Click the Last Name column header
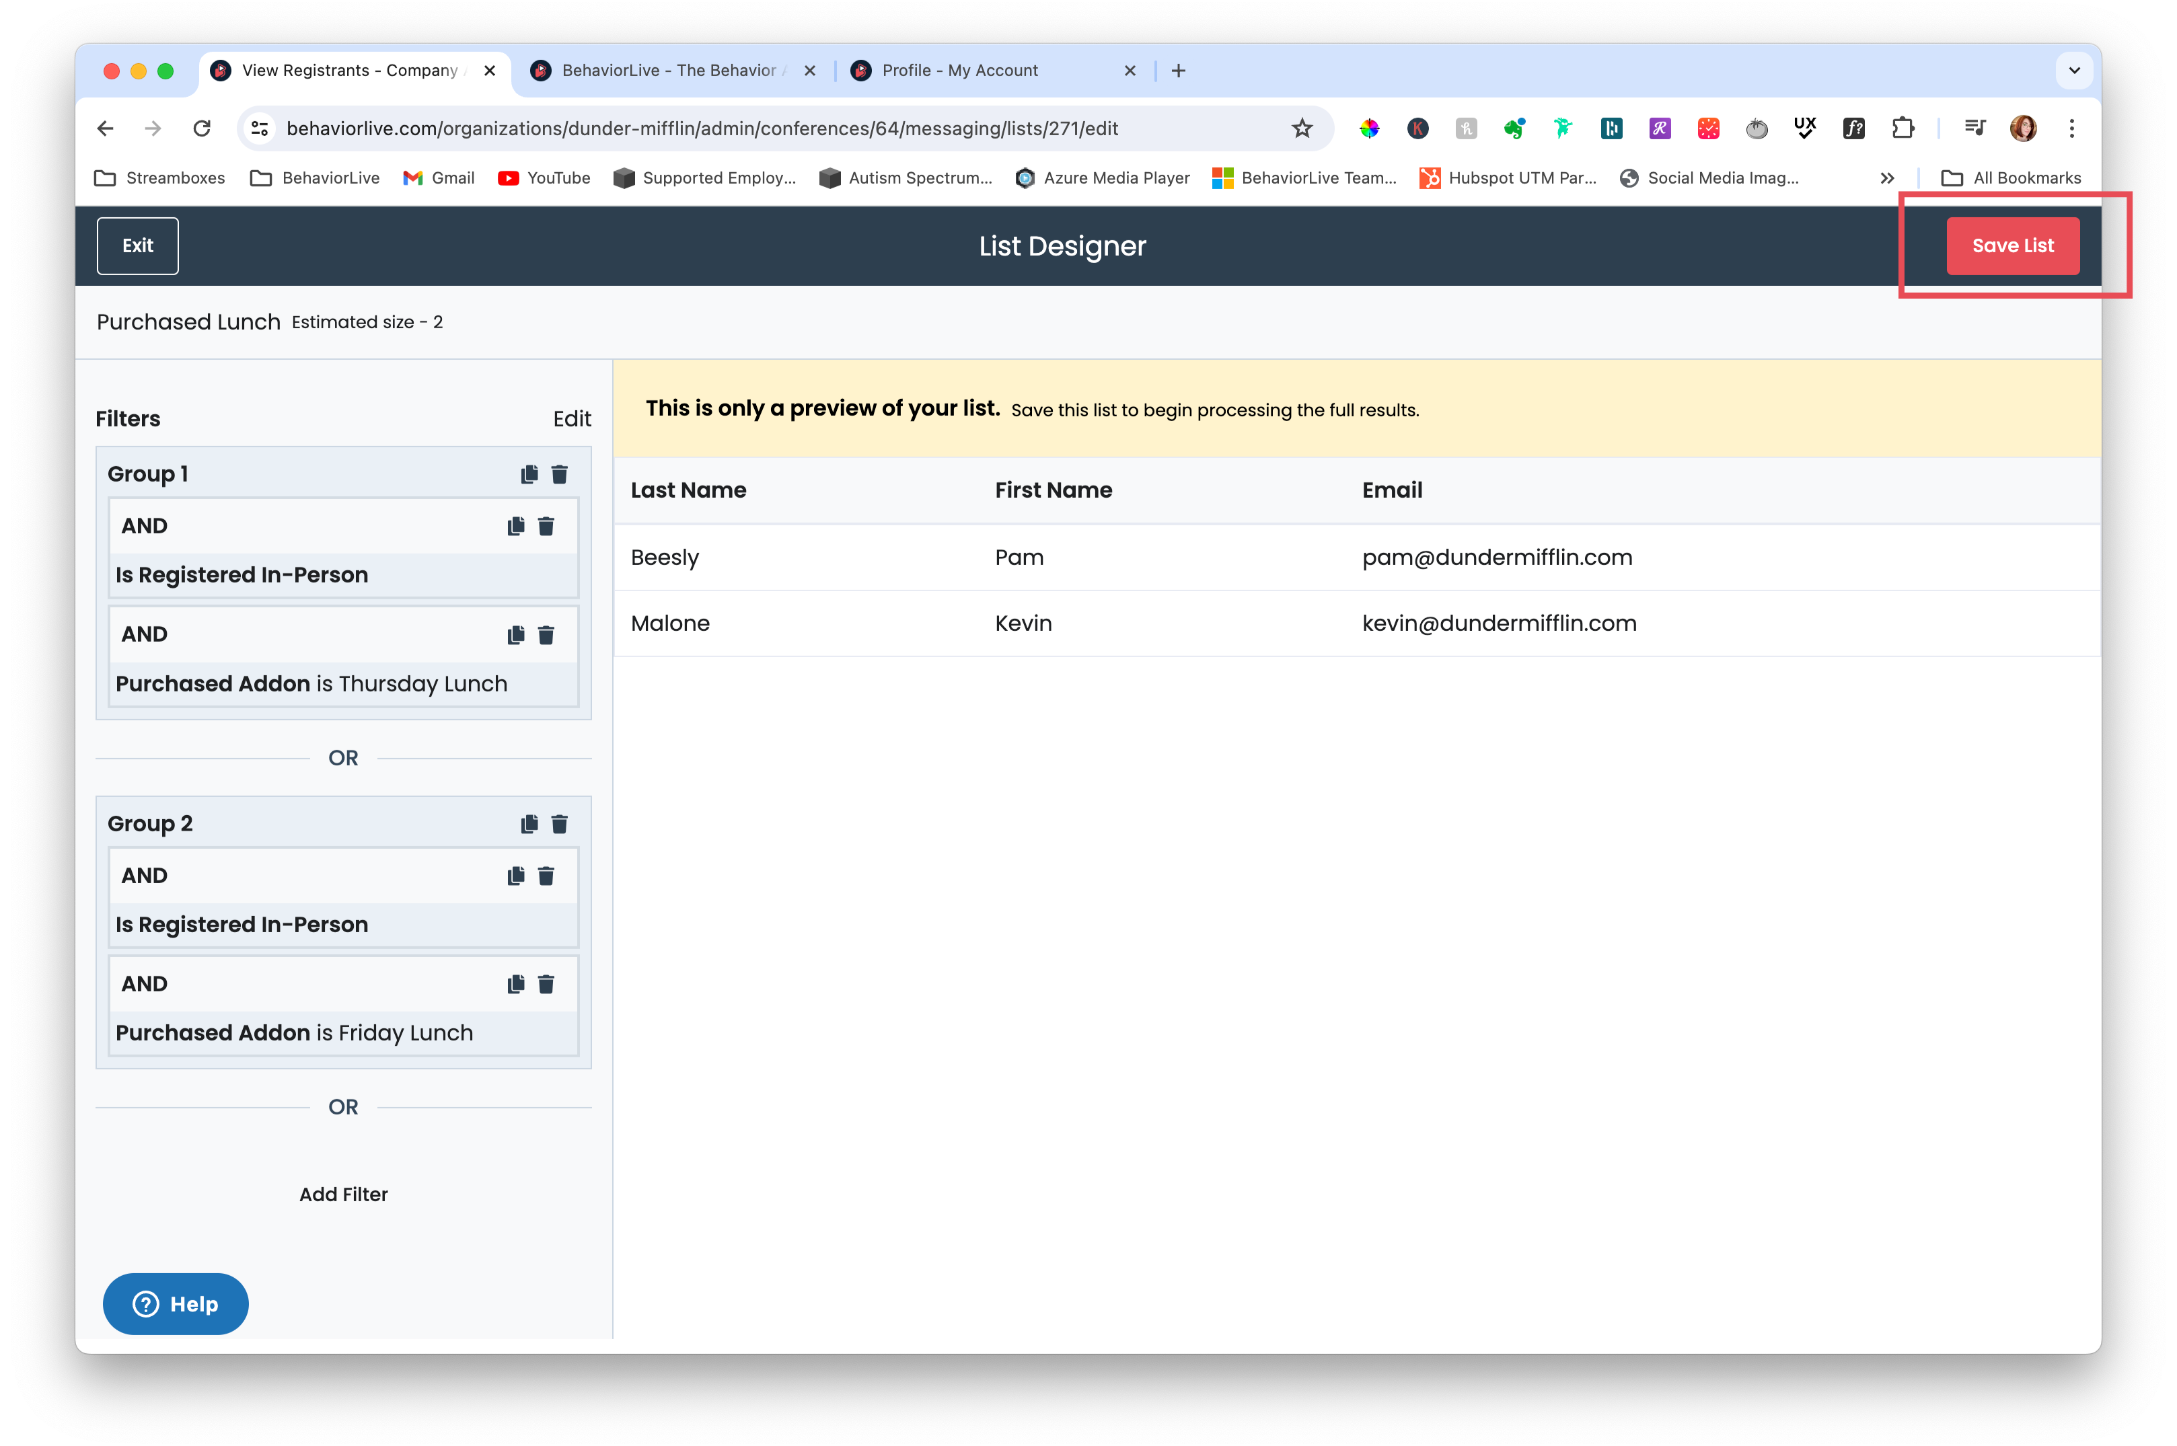 tap(688, 490)
